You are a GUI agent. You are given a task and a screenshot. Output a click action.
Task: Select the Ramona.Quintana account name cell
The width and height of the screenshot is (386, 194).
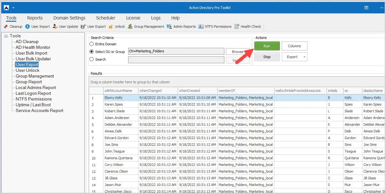coord(120,158)
